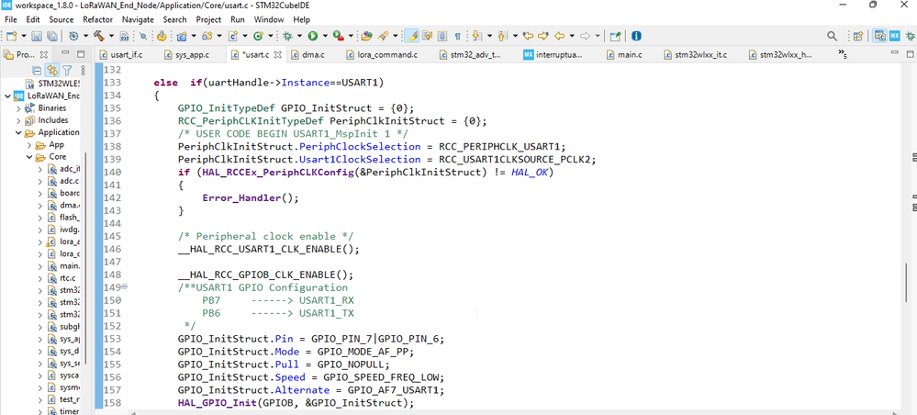Click the New C source file icon
917x415 pixels.
click(x=232, y=37)
